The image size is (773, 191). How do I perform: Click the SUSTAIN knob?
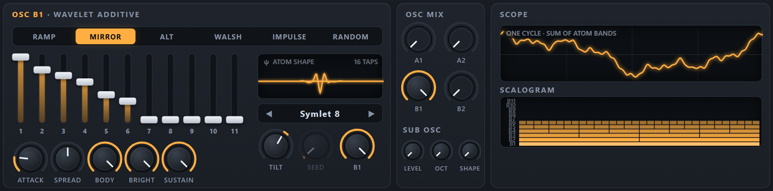pos(179,159)
